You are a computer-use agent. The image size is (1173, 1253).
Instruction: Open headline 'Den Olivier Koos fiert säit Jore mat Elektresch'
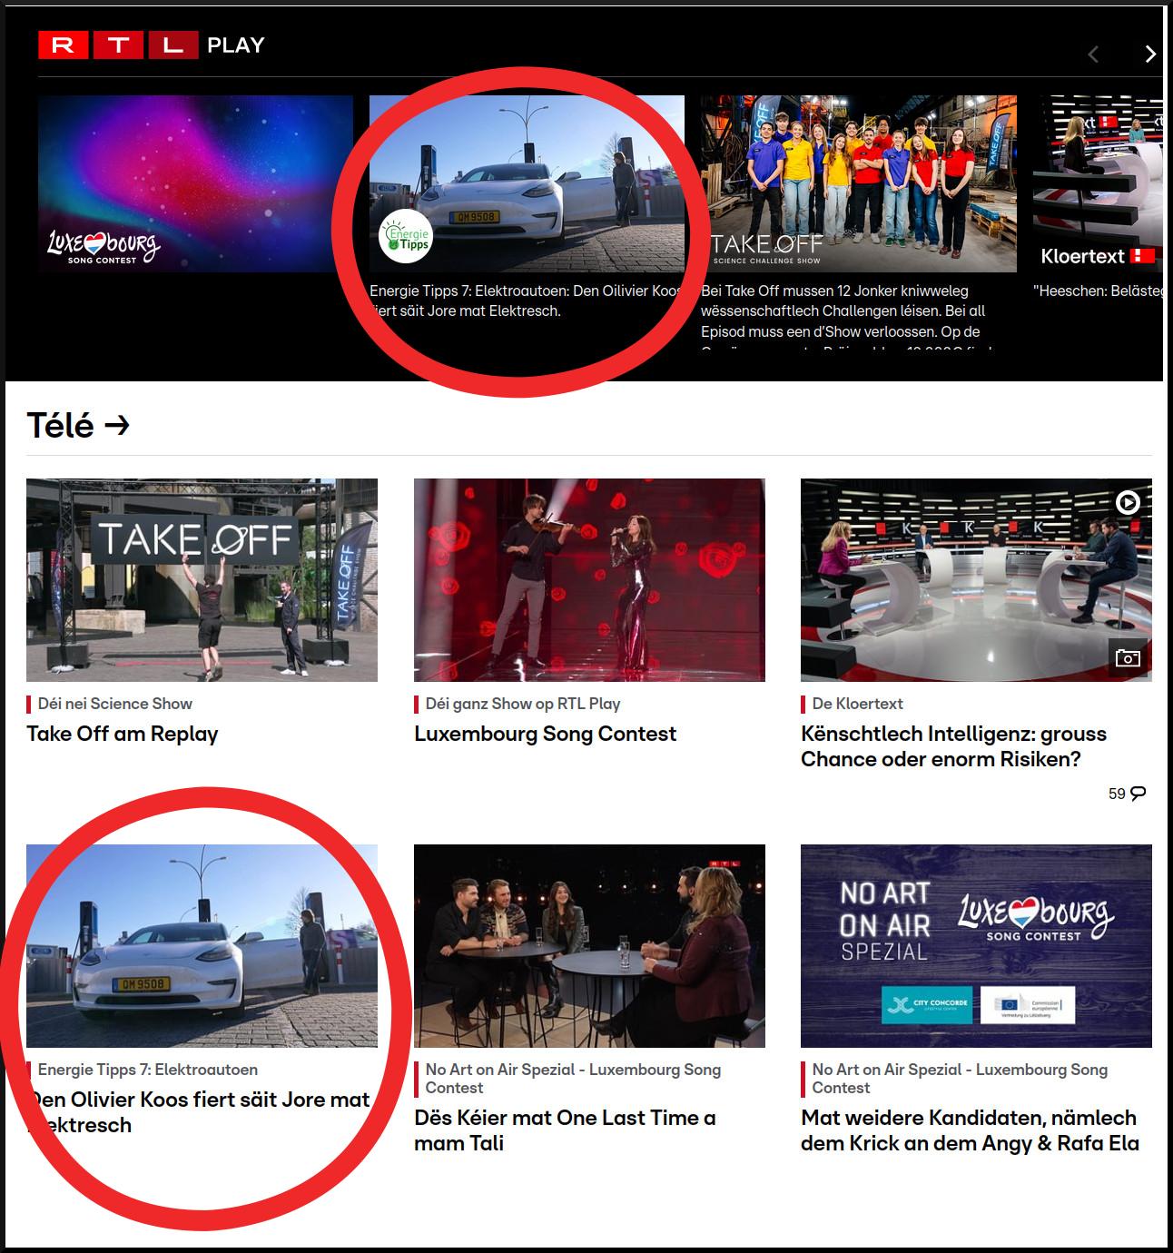199,1112
